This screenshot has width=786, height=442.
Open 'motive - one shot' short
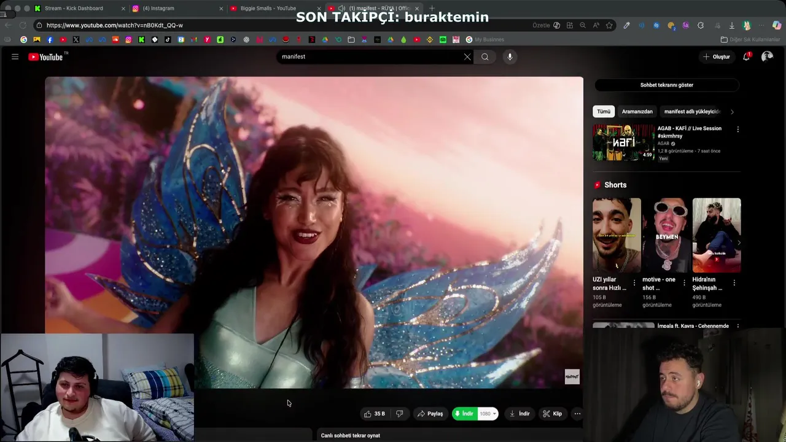pyautogui.click(x=666, y=235)
